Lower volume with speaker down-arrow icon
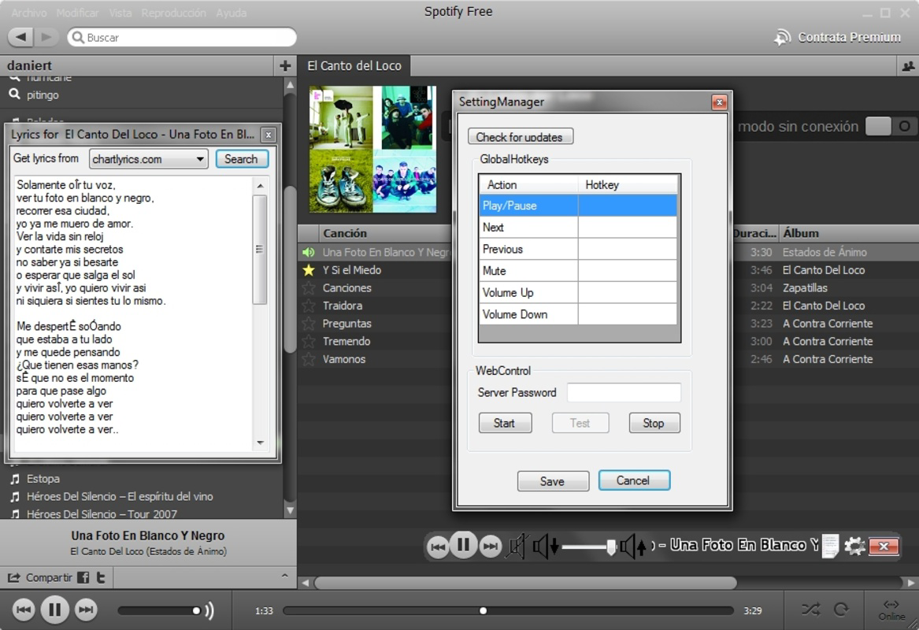The height and width of the screenshot is (630, 919). point(545,547)
